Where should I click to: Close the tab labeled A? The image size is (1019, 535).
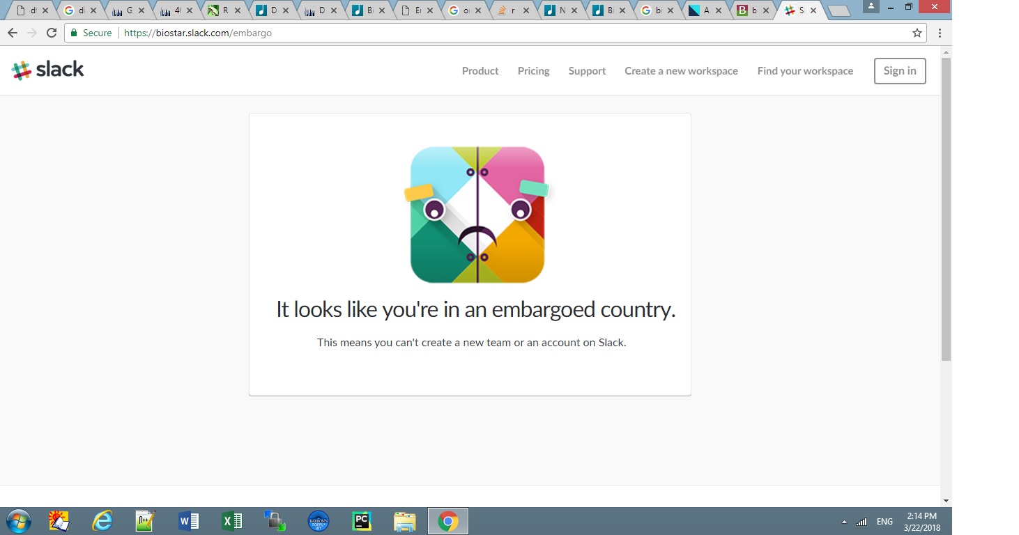pos(719,10)
